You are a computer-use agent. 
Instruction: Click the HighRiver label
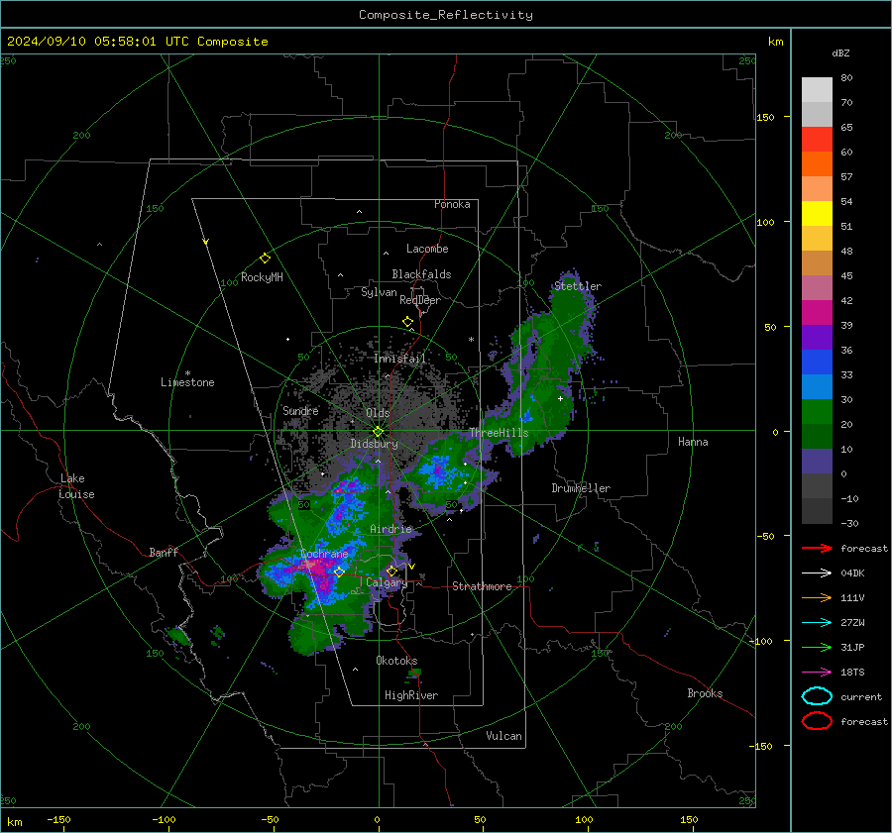pyautogui.click(x=411, y=695)
